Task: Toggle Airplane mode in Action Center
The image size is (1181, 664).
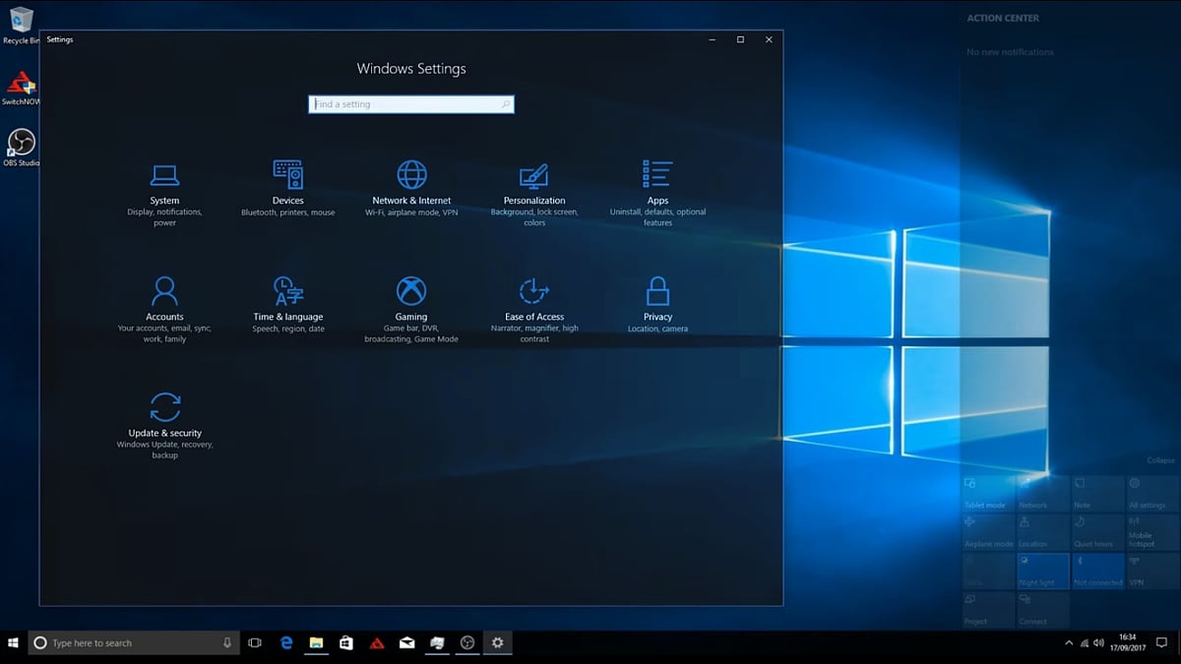Action: click(x=988, y=531)
